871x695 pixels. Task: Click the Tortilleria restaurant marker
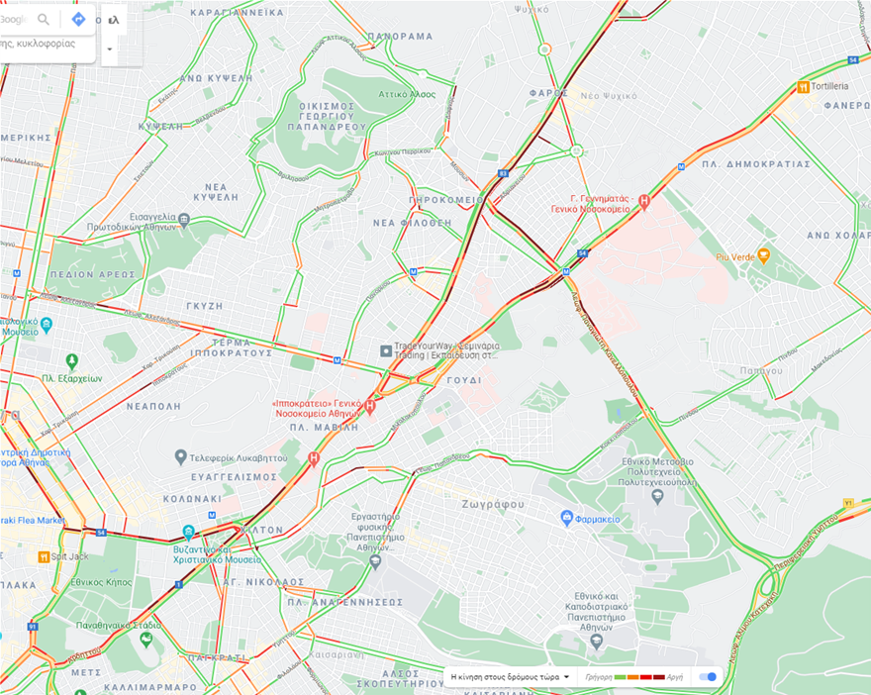tap(803, 87)
